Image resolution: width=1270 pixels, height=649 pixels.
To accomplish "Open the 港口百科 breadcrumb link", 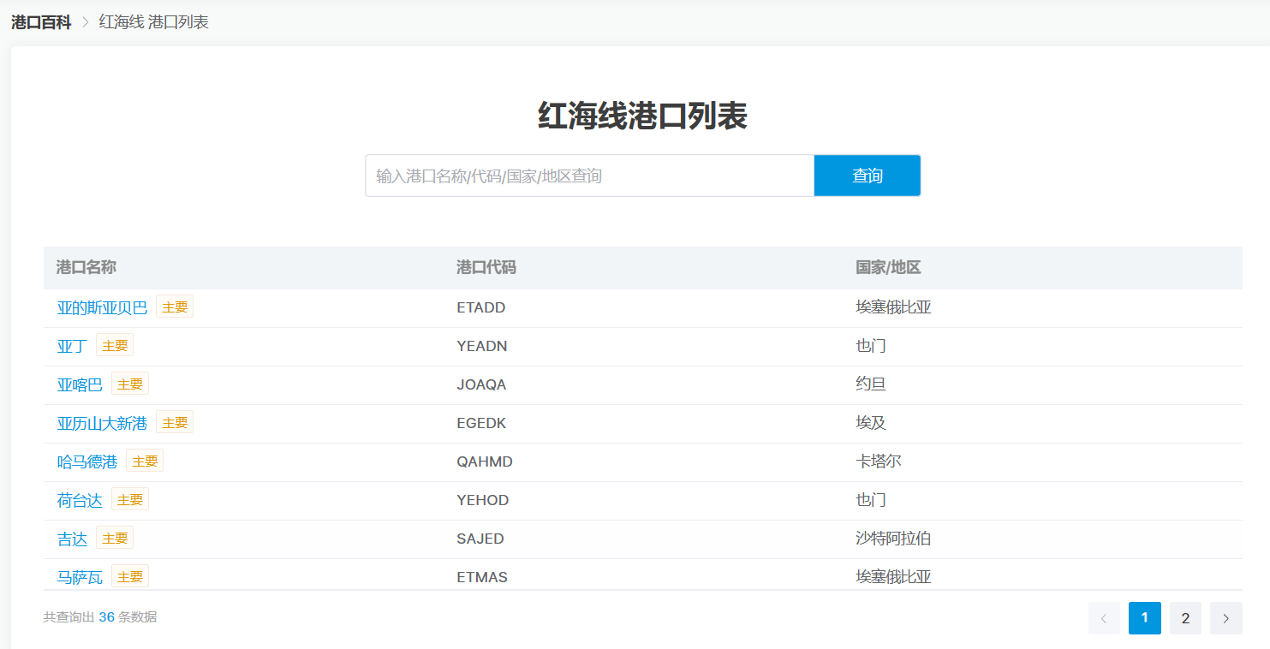I will click(41, 22).
